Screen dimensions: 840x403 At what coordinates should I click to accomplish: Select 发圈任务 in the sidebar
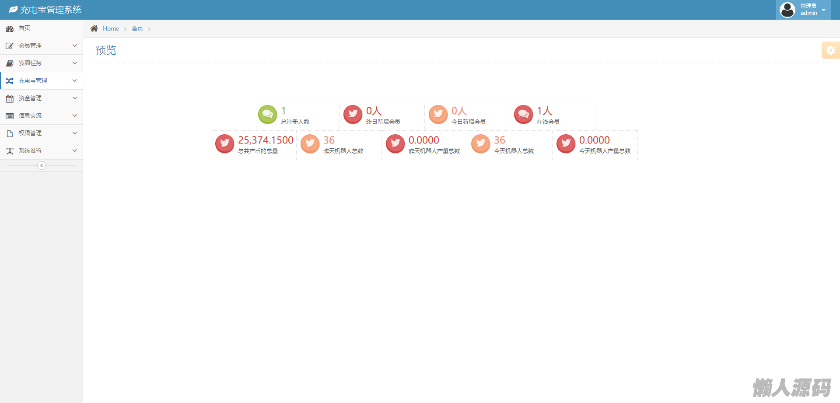click(42, 63)
